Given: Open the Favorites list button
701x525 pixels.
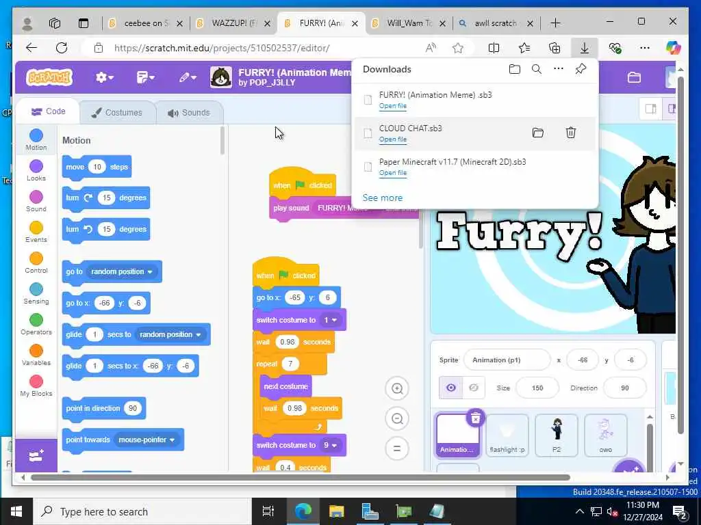Looking at the screenshot, I should [524, 48].
